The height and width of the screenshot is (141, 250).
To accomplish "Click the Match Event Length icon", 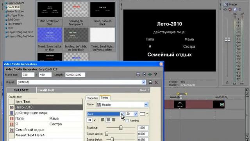I will pyautogui.click(x=138, y=74).
